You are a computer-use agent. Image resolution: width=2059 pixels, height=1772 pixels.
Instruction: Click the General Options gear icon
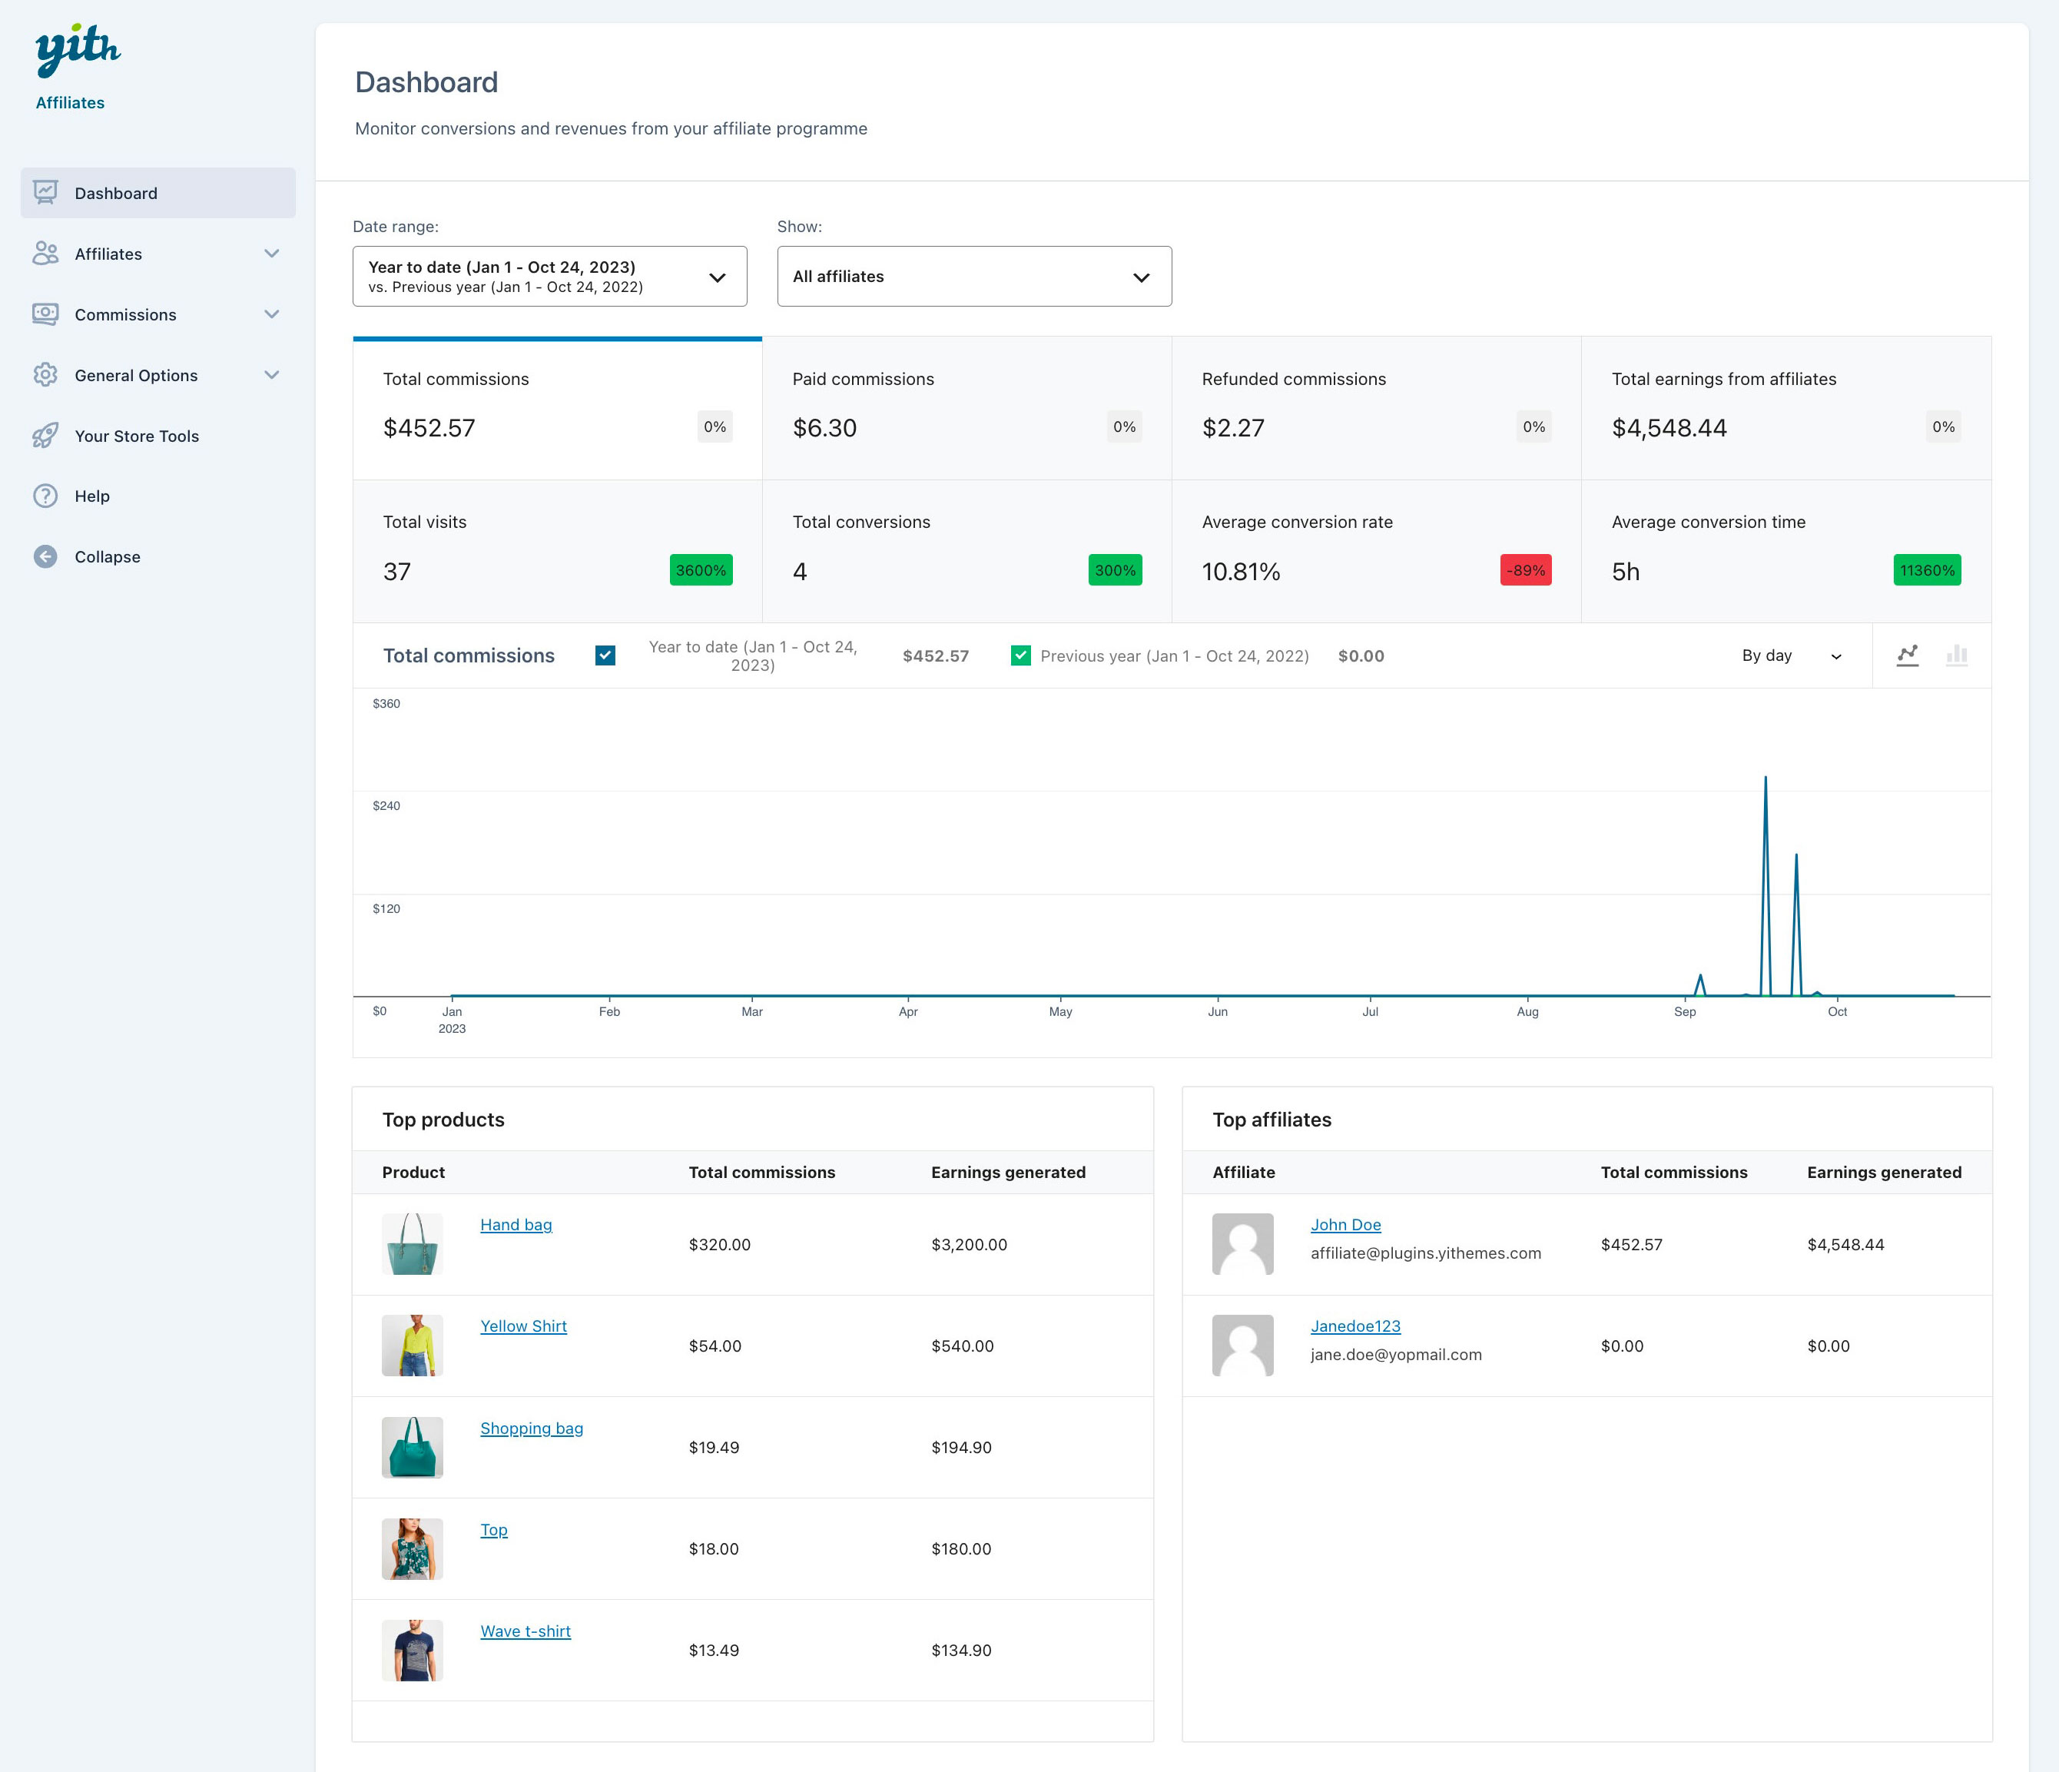click(x=45, y=375)
